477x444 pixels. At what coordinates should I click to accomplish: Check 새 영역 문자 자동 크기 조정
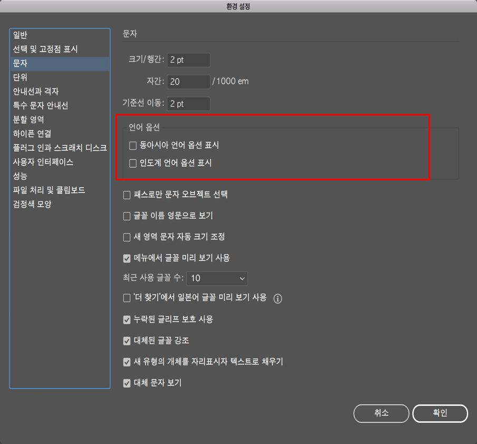pos(127,237)
